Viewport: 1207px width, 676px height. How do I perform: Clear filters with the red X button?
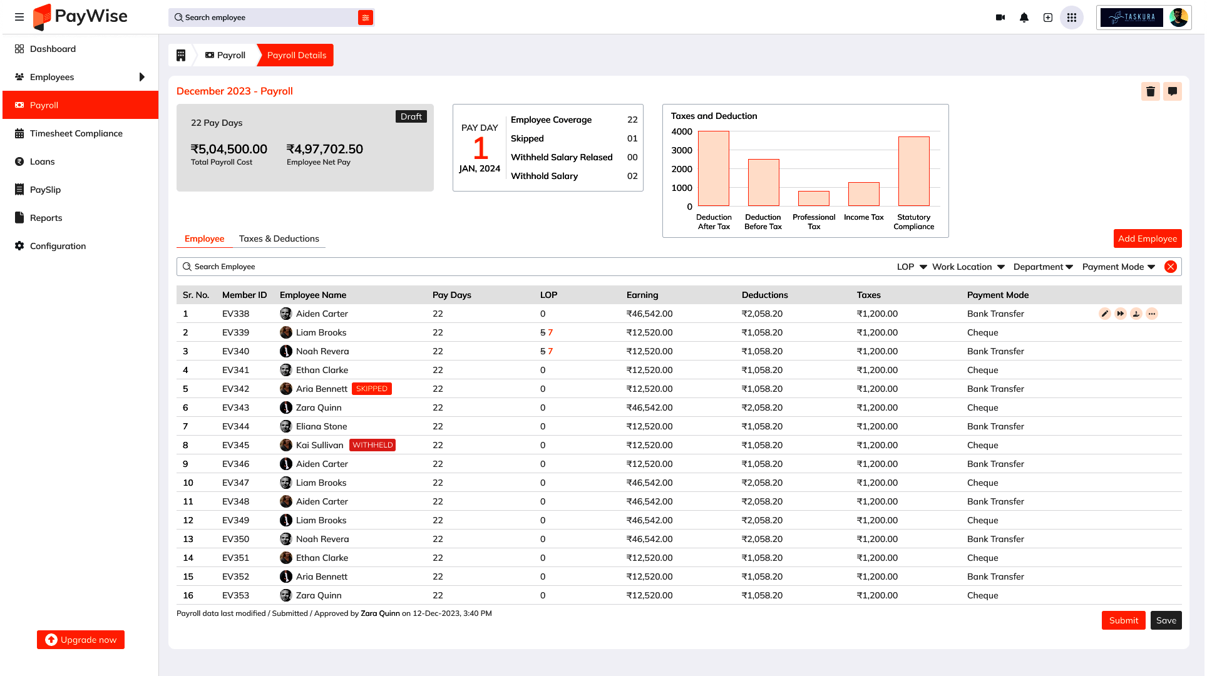pyautogui.click(x=1170, y=267)
